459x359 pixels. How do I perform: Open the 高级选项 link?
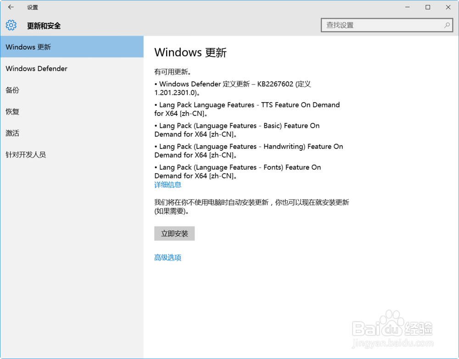point(168,257)
